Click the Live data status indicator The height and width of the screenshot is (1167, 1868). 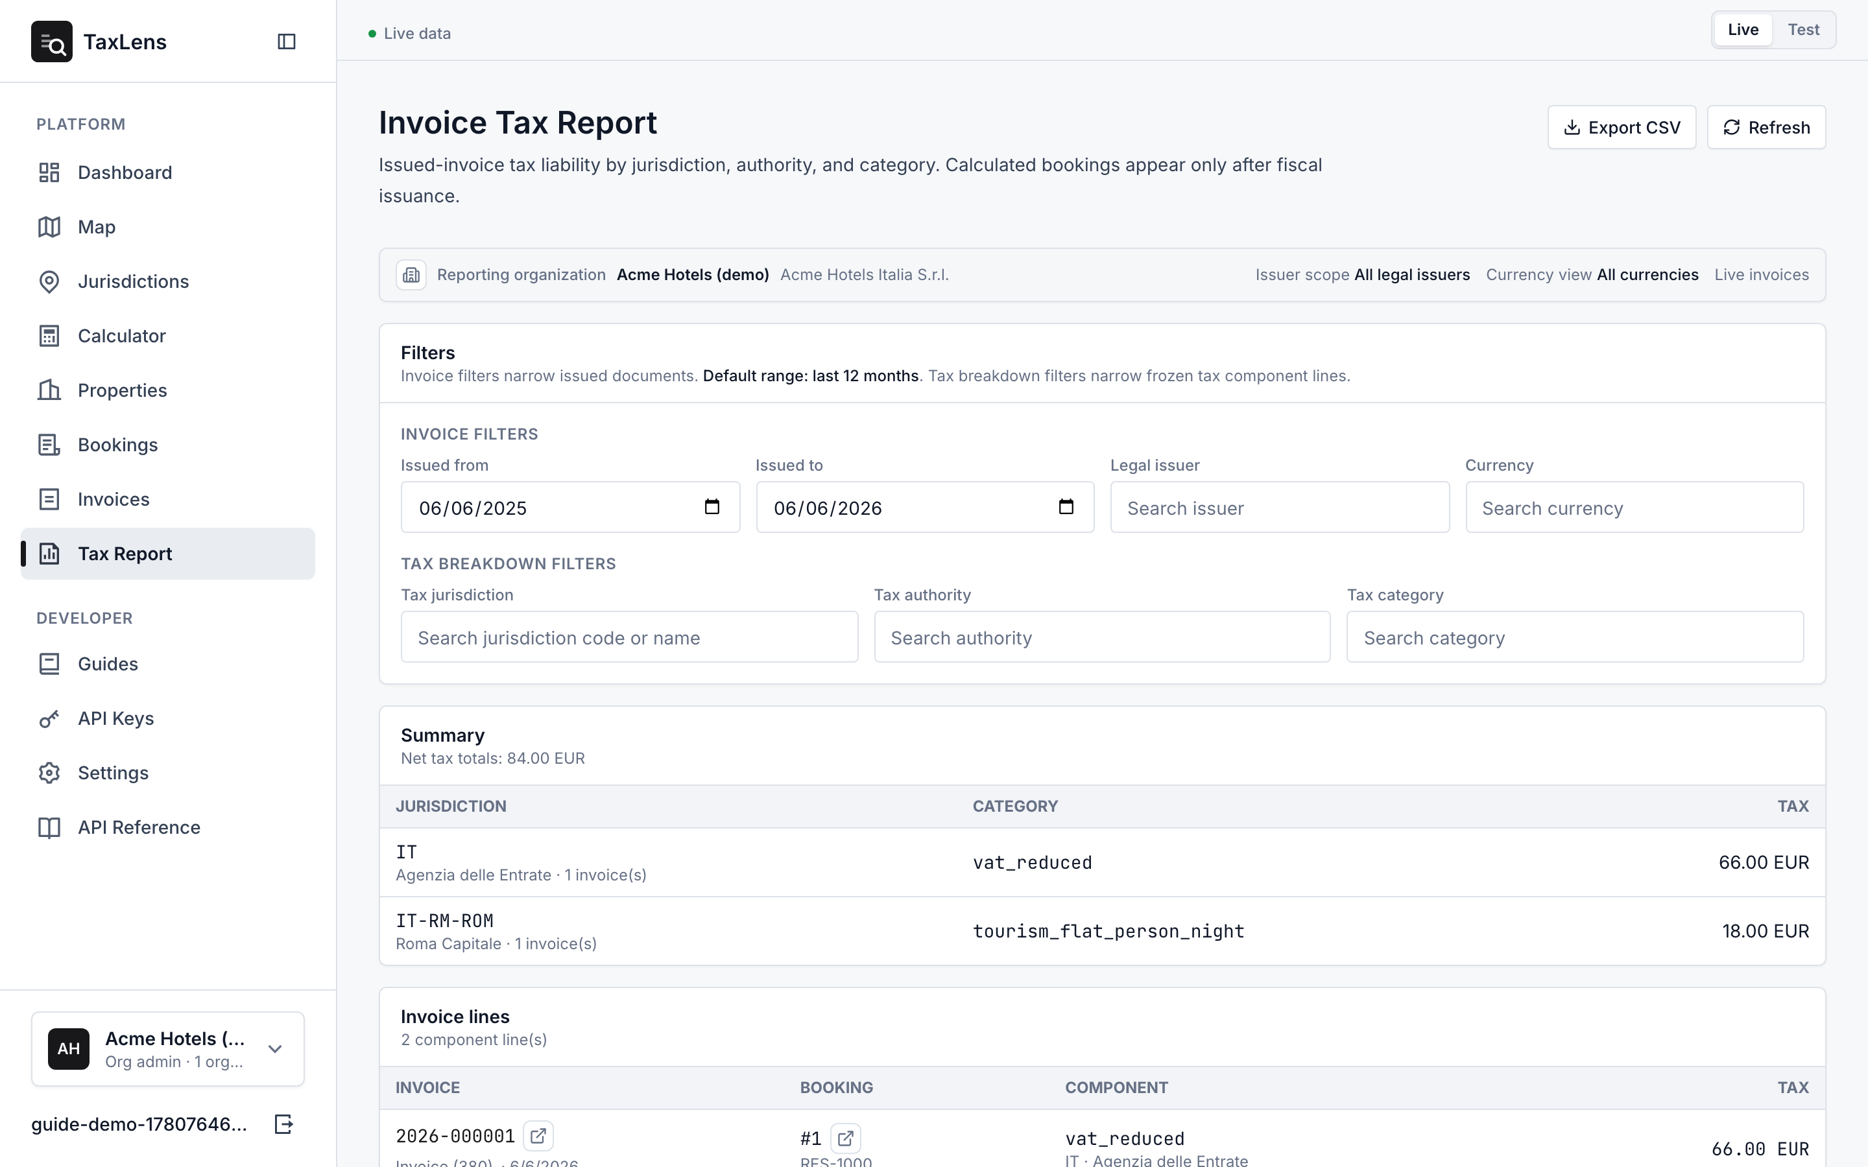pyautogui.click(x=410, y=33)
